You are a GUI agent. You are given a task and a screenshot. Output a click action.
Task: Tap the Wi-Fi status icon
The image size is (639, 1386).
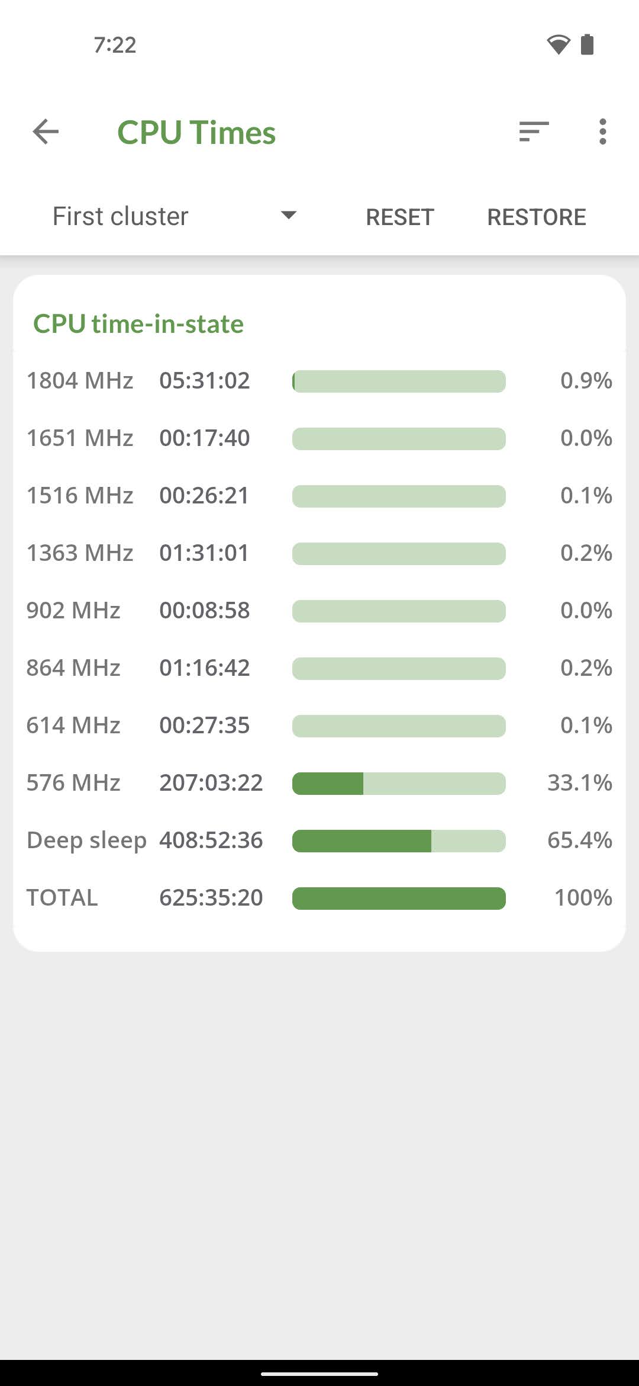point(558,44)
